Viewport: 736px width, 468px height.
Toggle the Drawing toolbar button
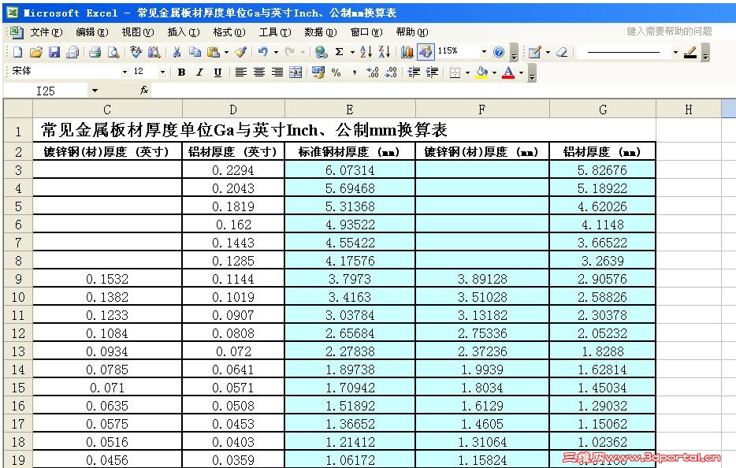tap(426, 52)
